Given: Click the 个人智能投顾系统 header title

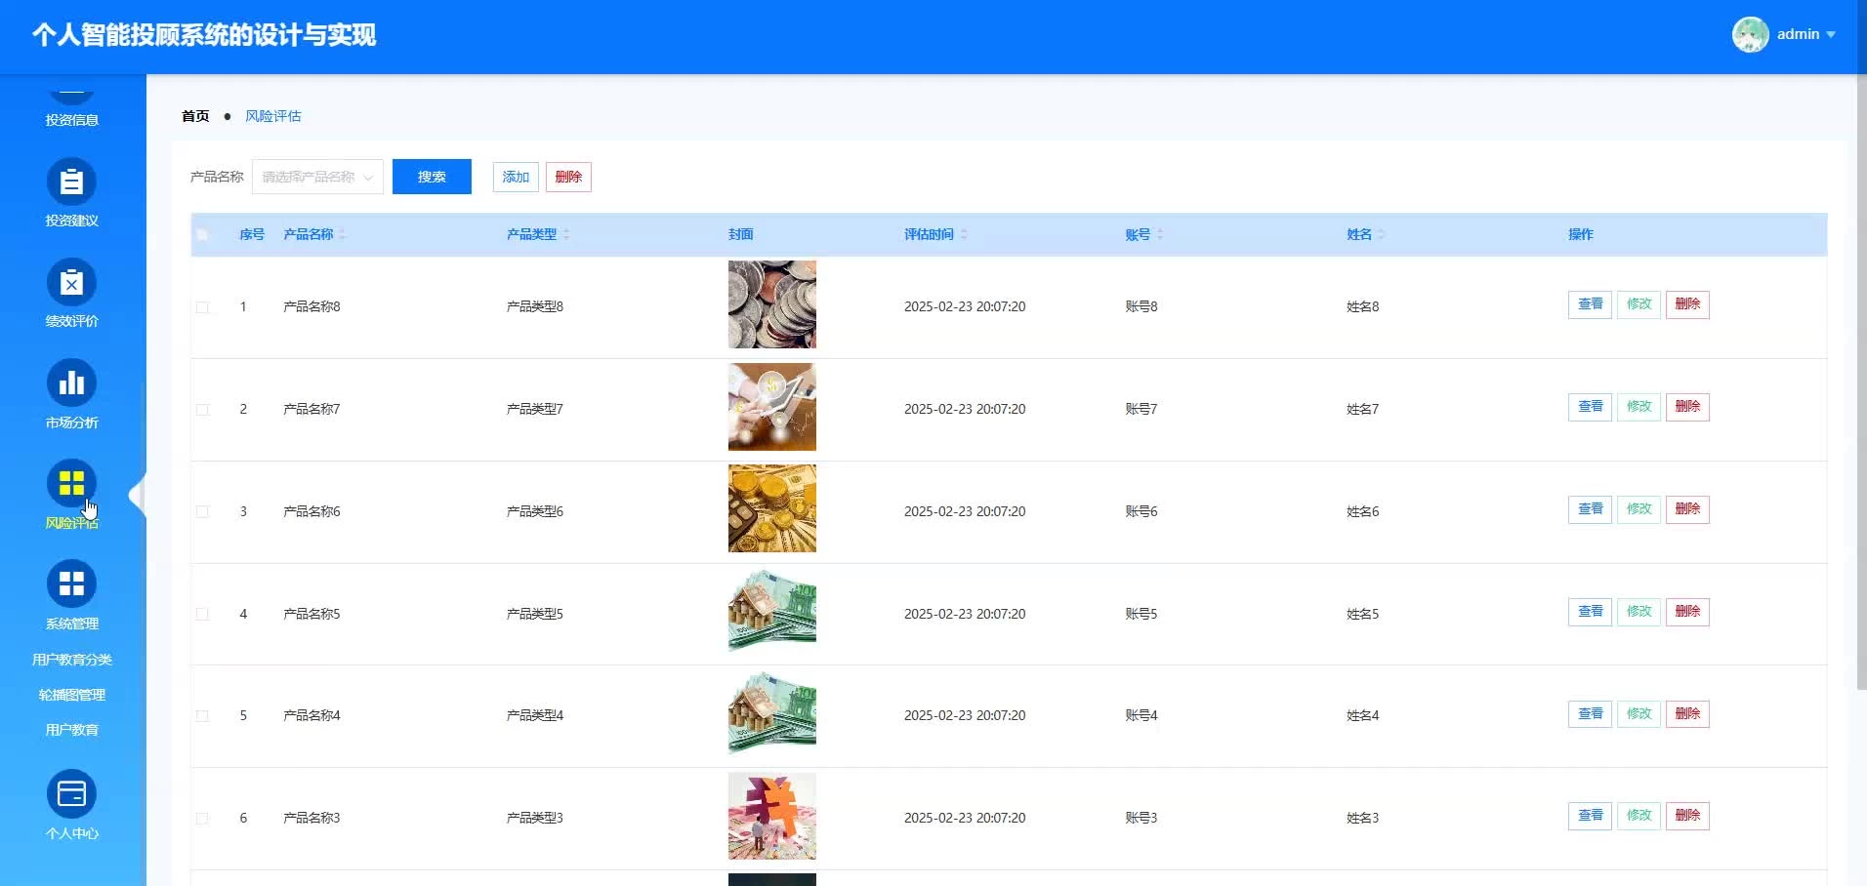Looking at the screenshot, I should click(x=204, y=35).
